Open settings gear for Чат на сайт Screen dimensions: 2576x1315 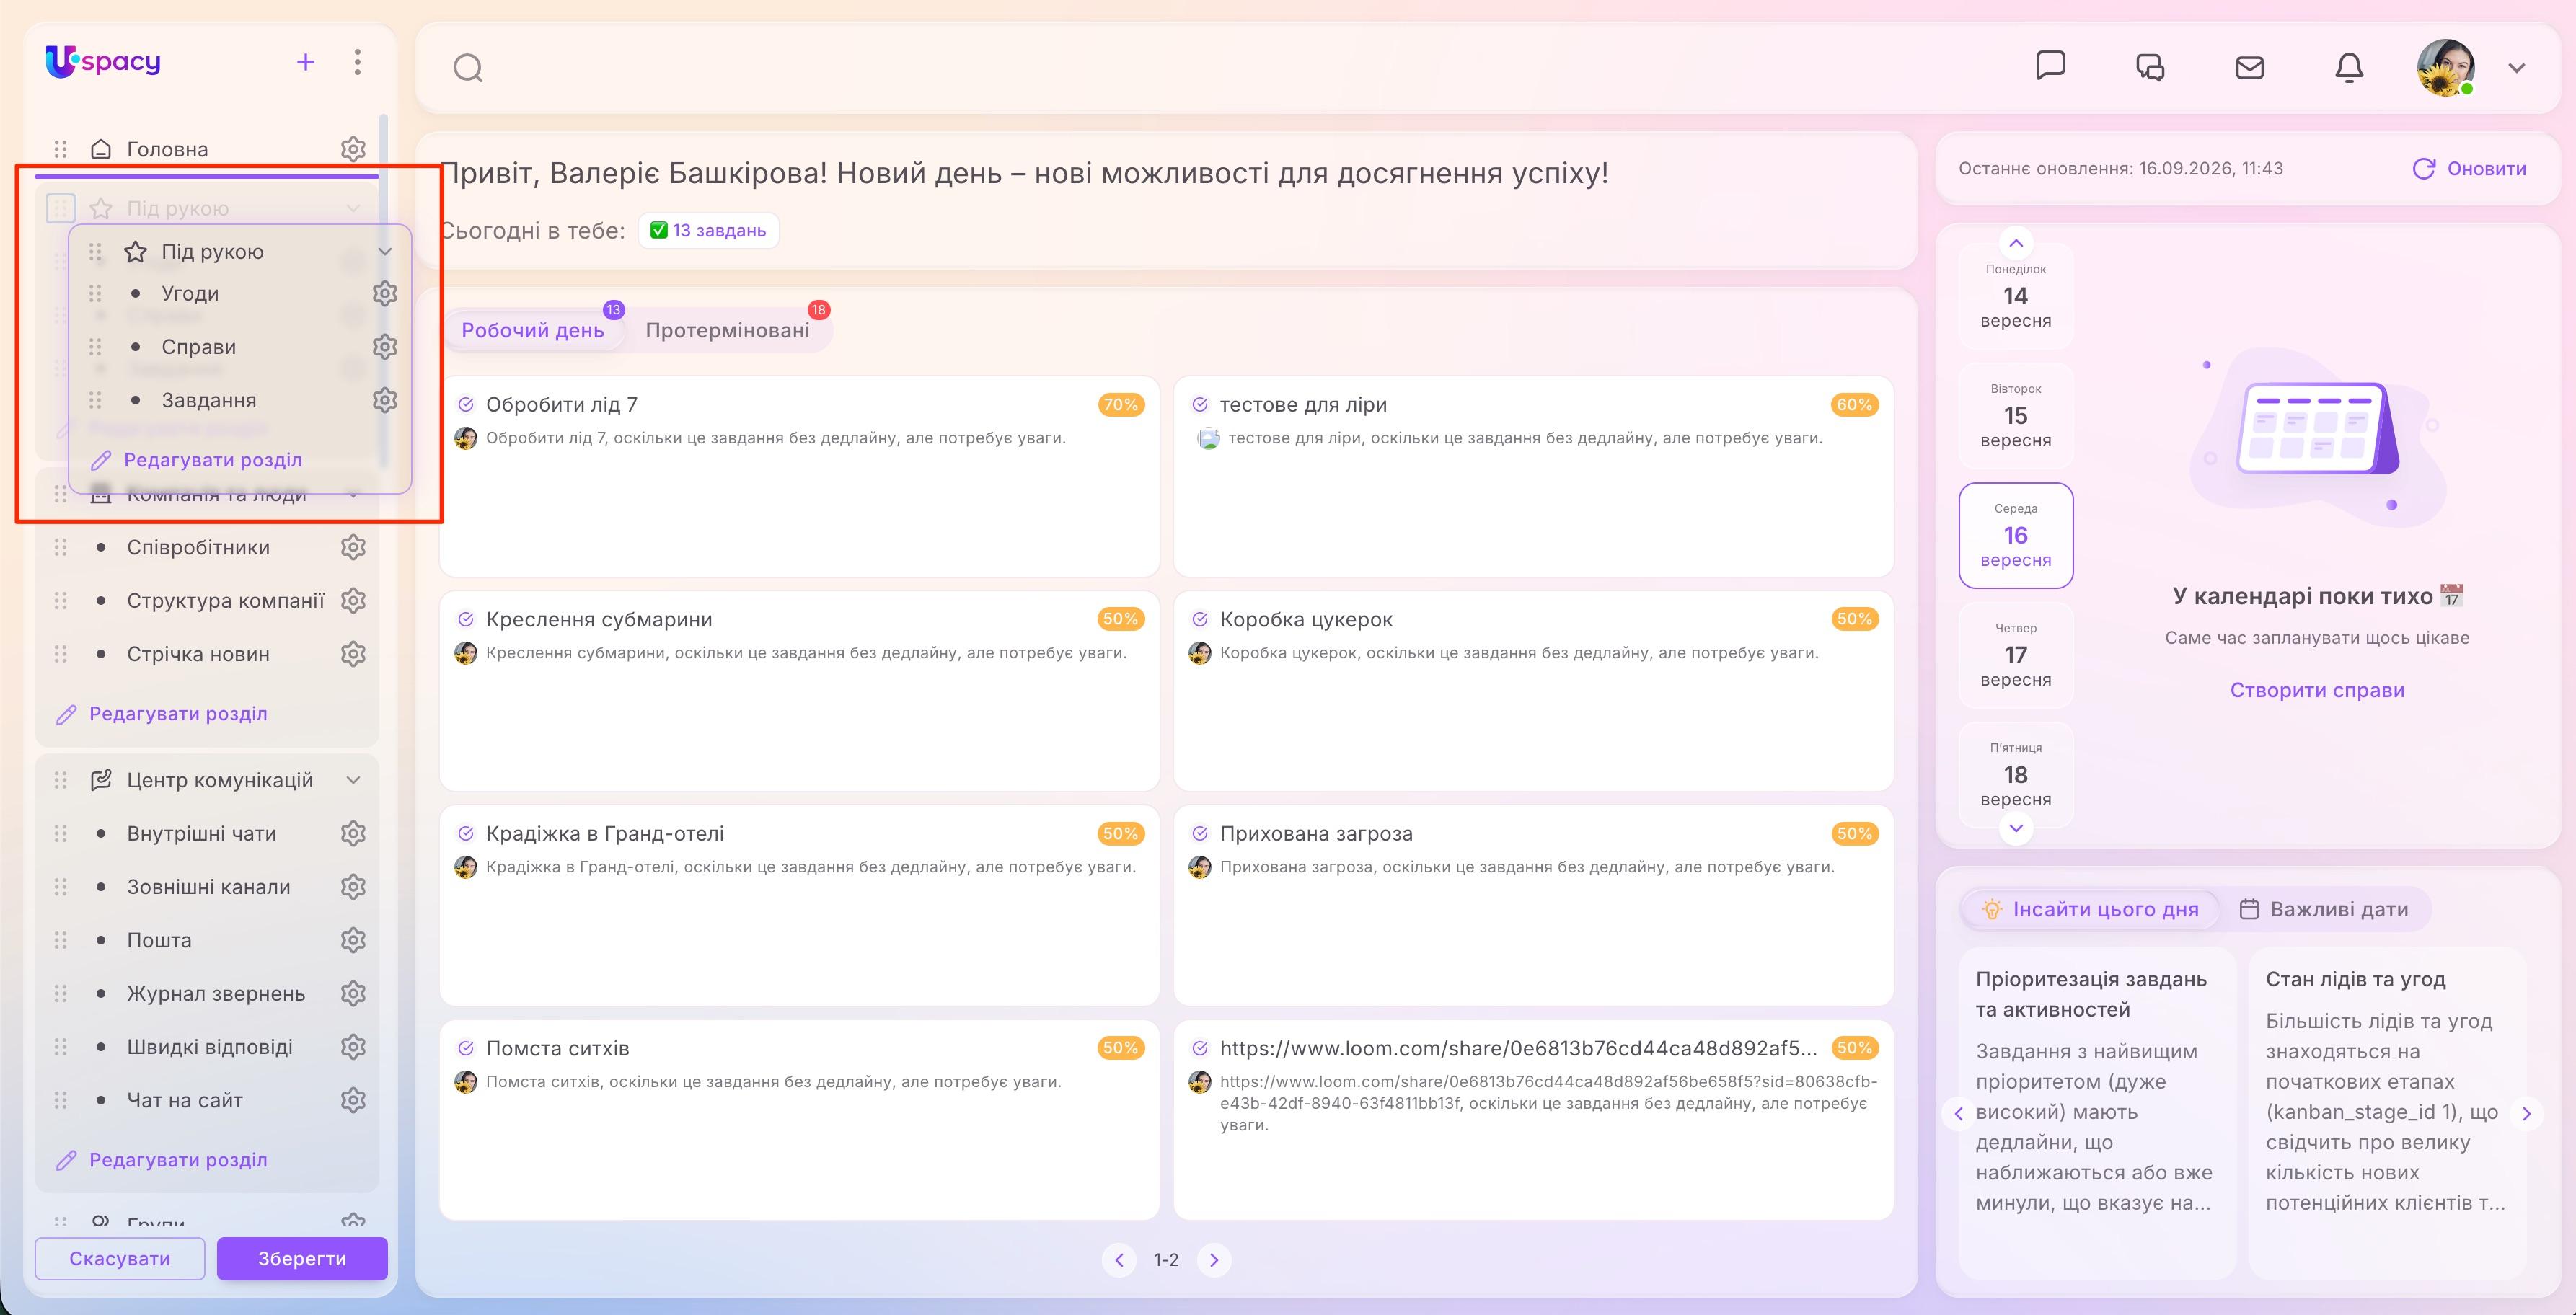pyautogui.click(x=353, y=1100)
